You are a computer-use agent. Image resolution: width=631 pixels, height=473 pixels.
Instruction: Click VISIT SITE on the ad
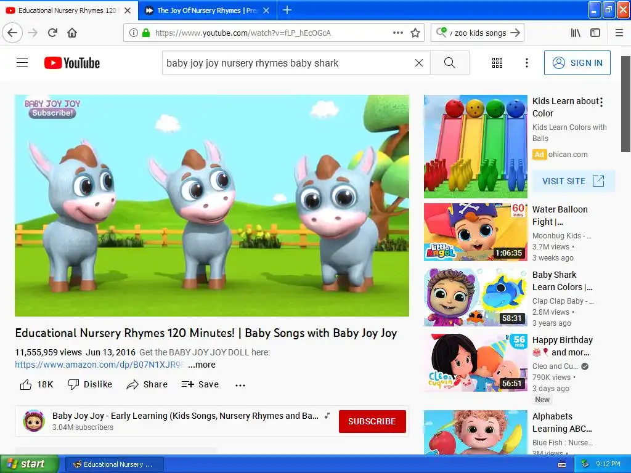pos(574,181)
